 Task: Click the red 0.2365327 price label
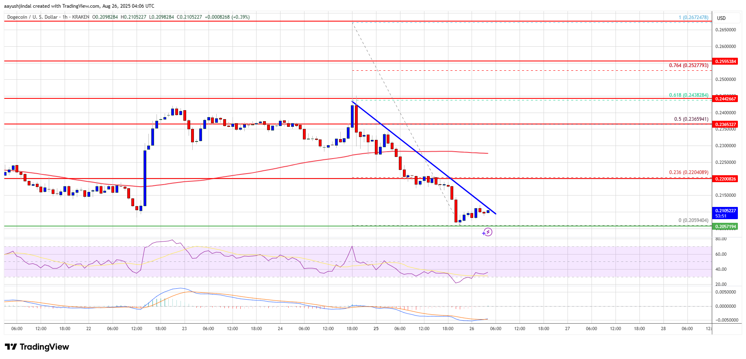(x=725, y=124)
